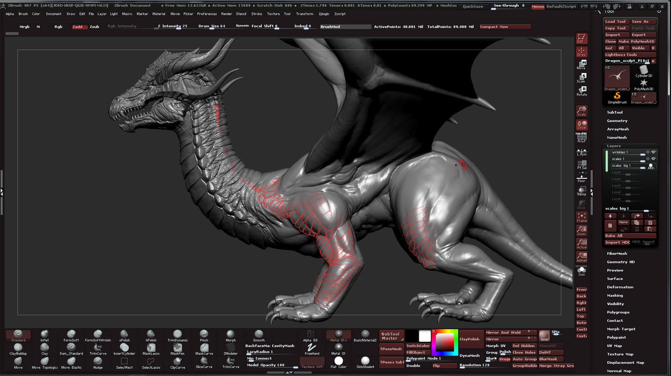Toggle Edit mode button
This screenshot has height=376, width=671.
tap(582, 38)
